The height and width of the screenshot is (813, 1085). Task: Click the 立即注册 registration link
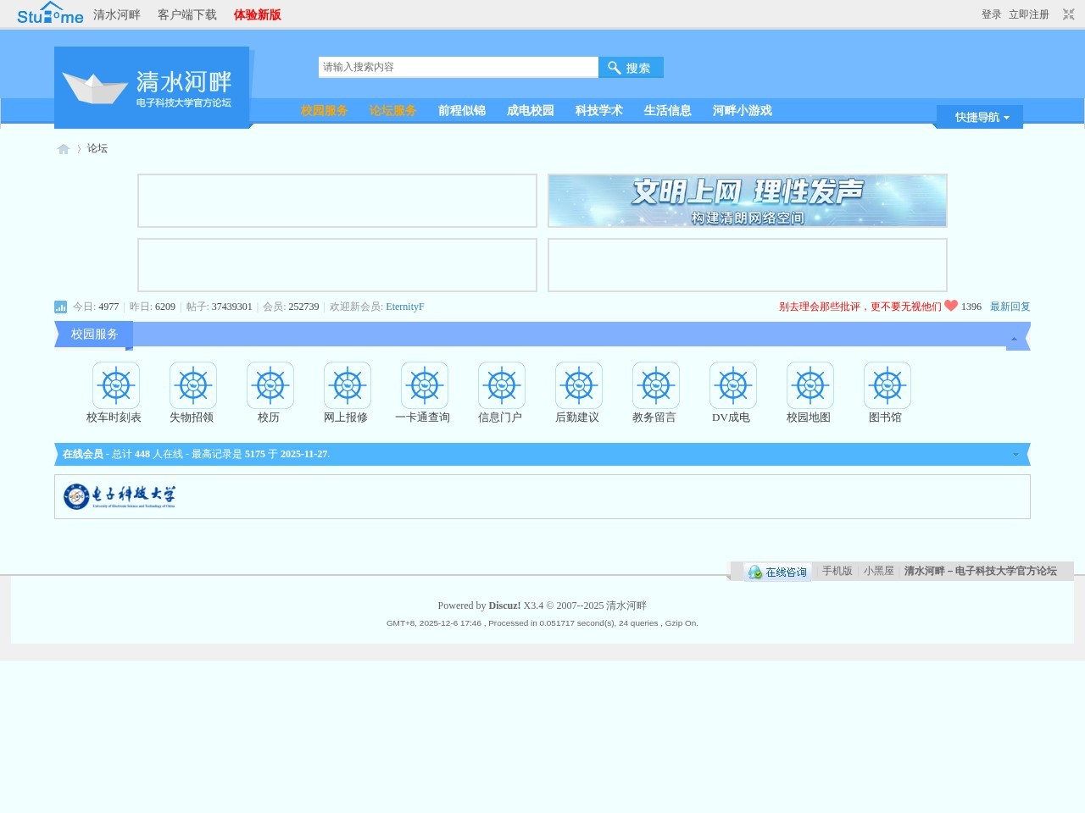[x=1028, y=14]
